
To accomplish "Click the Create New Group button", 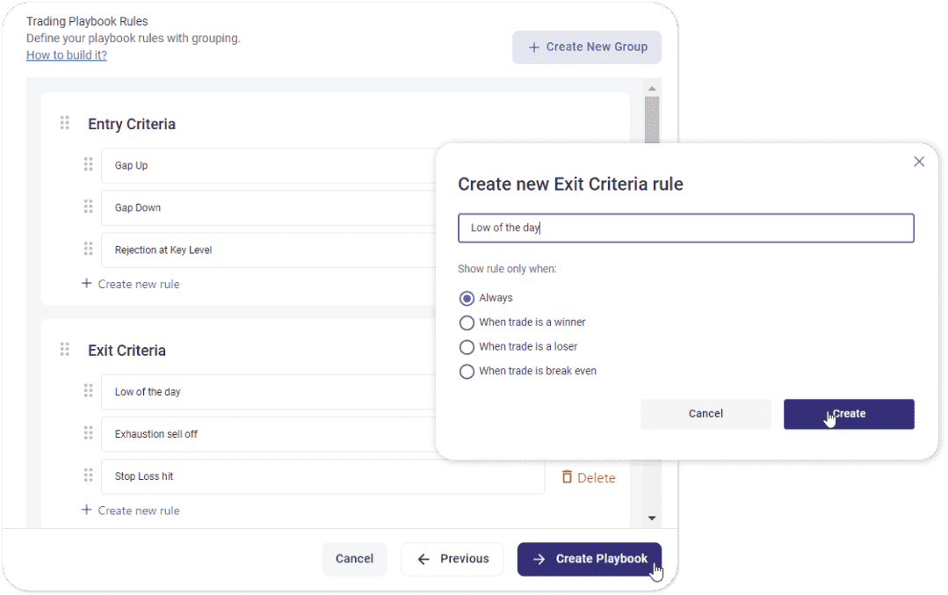I will coord(587,47).
